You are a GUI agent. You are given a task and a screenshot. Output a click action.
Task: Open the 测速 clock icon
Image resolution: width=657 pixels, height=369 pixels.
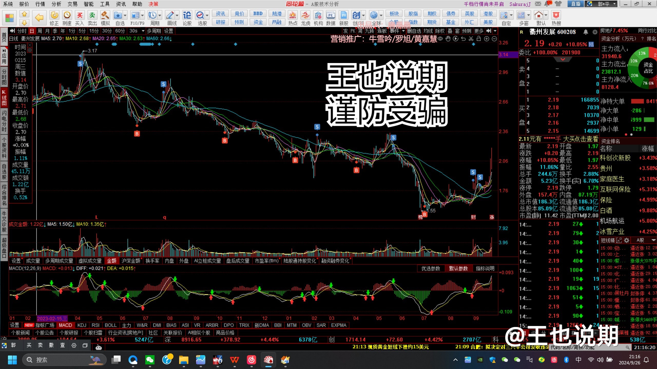(x=67, y=15)
